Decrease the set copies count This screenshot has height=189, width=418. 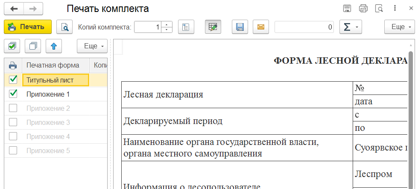[x=167, y=30]
